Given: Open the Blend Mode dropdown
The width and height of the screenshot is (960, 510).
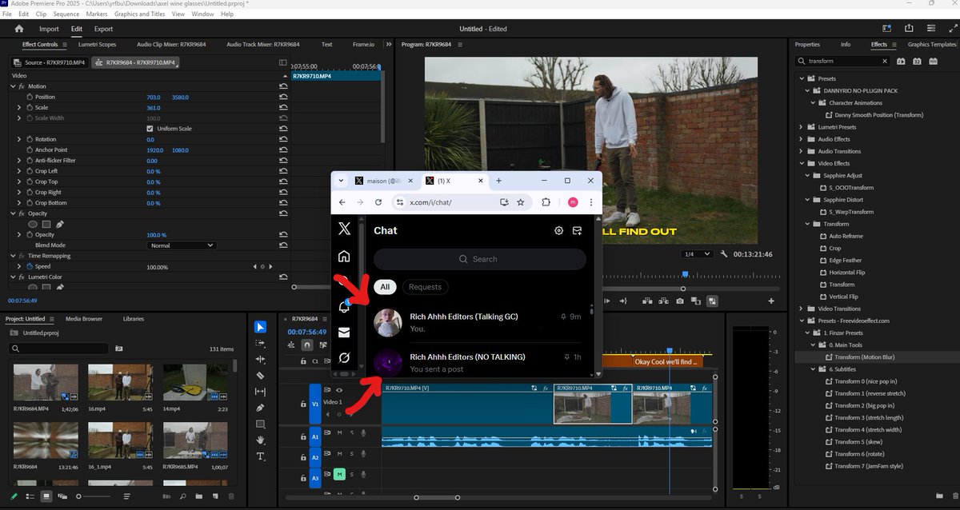Looking at the screenshot, I should (182, 245).
